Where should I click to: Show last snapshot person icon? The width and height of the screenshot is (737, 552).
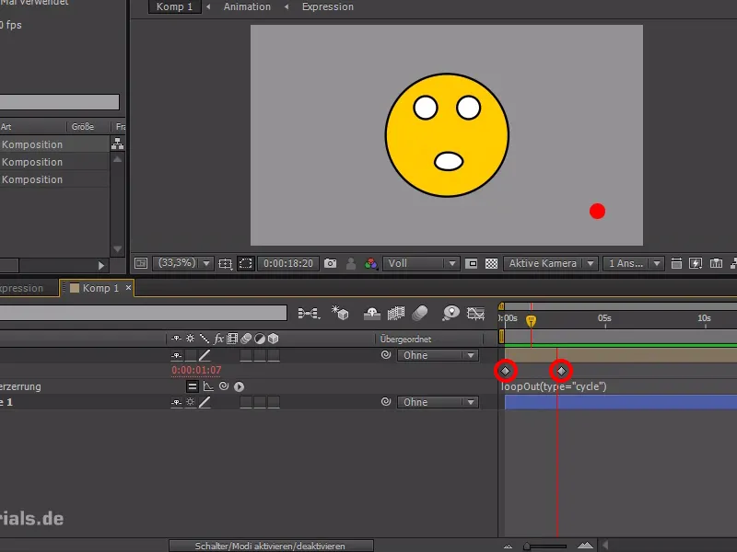(351, 263)
